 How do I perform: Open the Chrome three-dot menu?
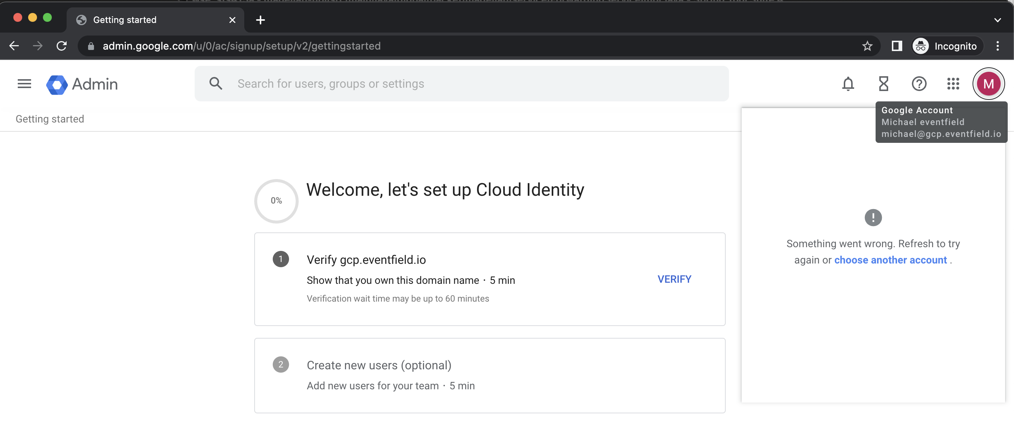(997, 46)
